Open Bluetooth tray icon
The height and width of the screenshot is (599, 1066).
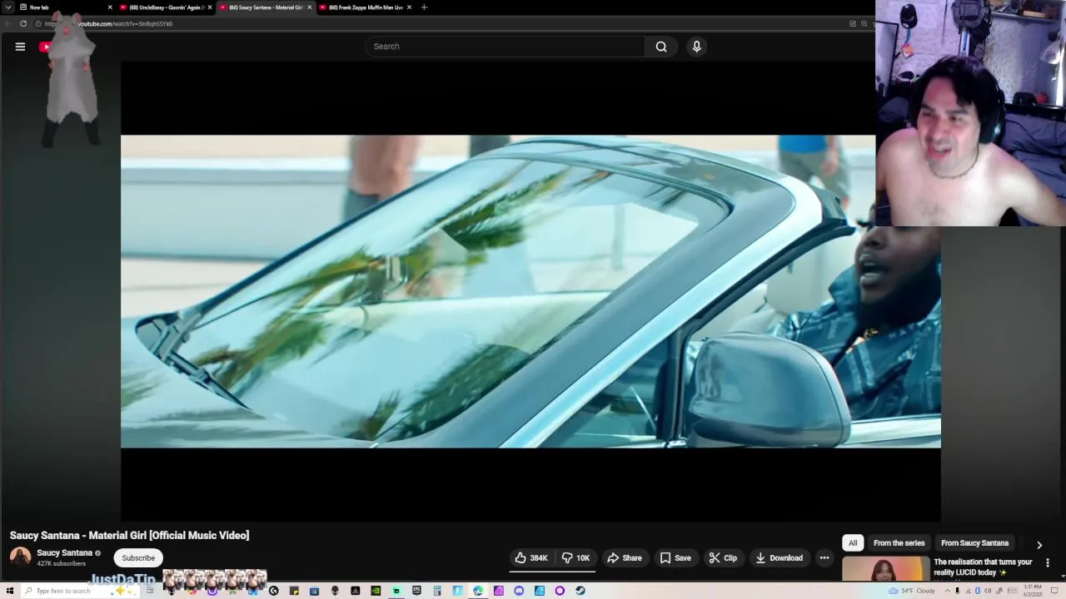tap(977, 591)
